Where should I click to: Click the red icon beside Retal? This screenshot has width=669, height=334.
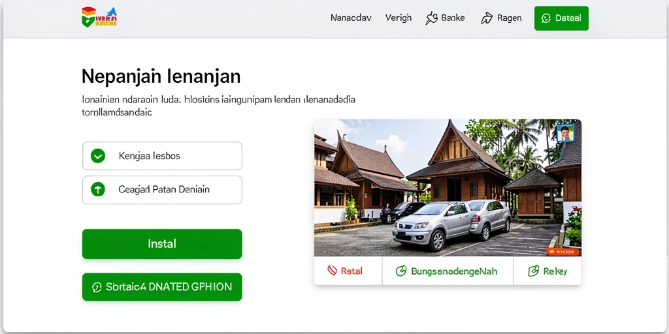(333, 271)
